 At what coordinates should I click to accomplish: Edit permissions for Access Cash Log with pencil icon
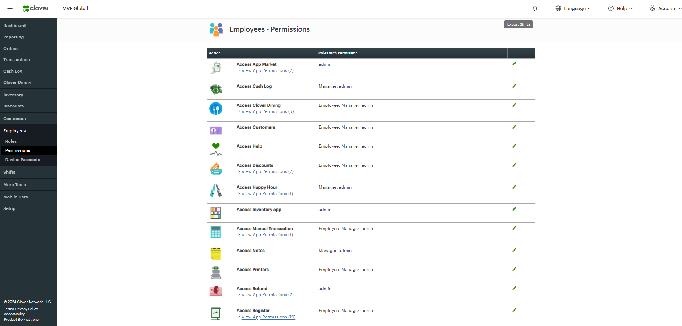pyautogui.click(x=514, y=86)
